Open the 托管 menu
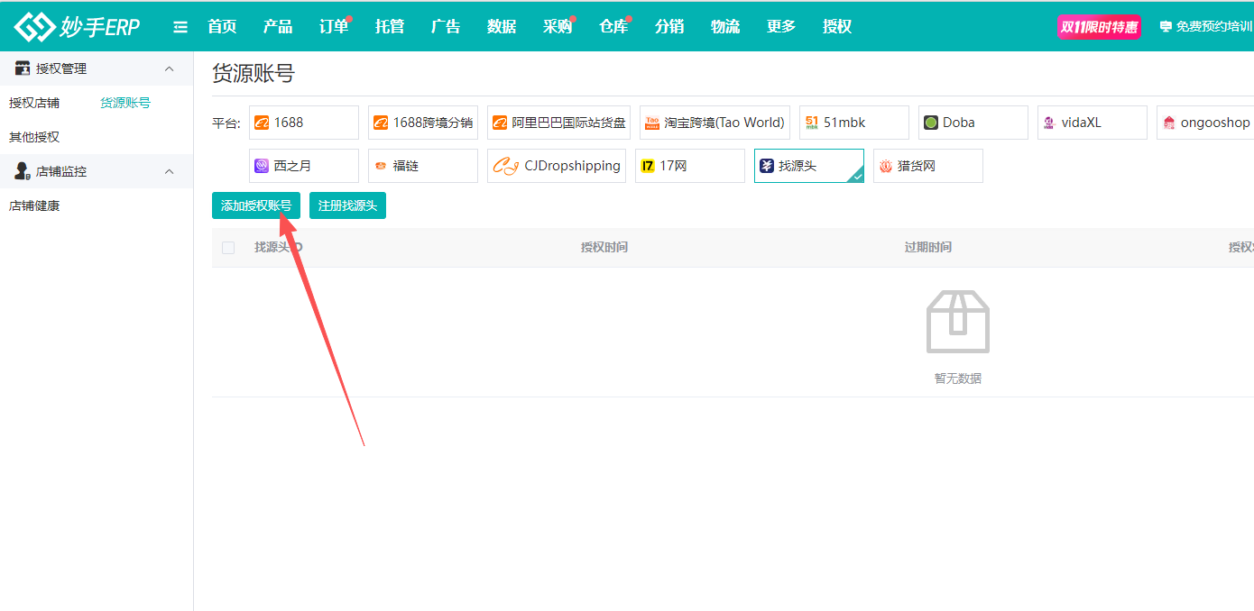1254x611 pixels. pyautogui.click(x=390, y=27)
